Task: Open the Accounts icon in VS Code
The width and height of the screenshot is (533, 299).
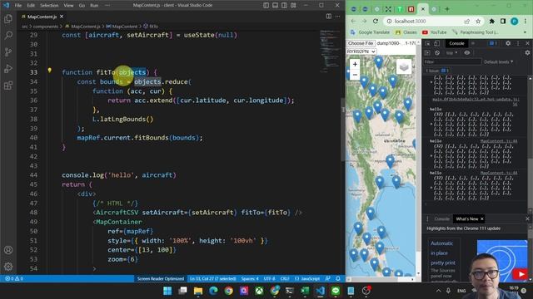Action: point(8,250)
